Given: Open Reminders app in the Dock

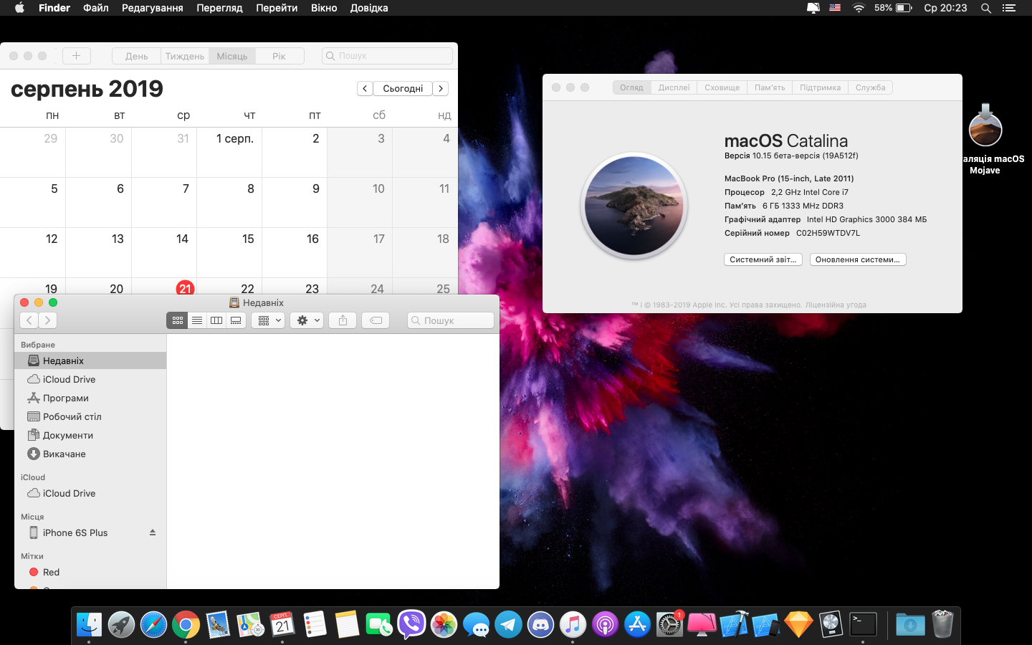Looking at the screenshot, I should point(315,625).
